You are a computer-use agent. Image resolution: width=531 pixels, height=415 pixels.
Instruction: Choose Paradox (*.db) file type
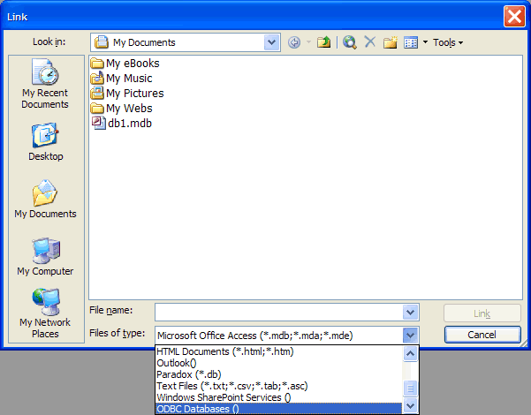pyautogui.click(x=278, y=374)
